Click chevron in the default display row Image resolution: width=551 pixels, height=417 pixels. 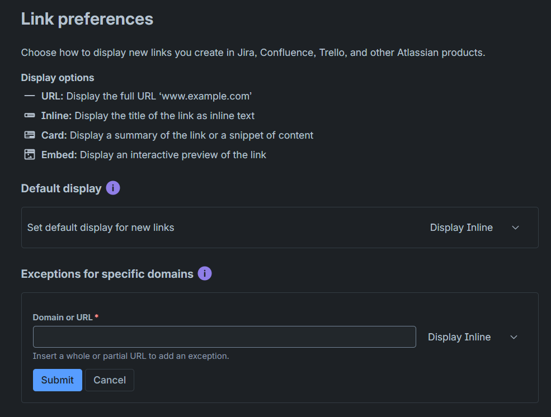pos(516,228)
